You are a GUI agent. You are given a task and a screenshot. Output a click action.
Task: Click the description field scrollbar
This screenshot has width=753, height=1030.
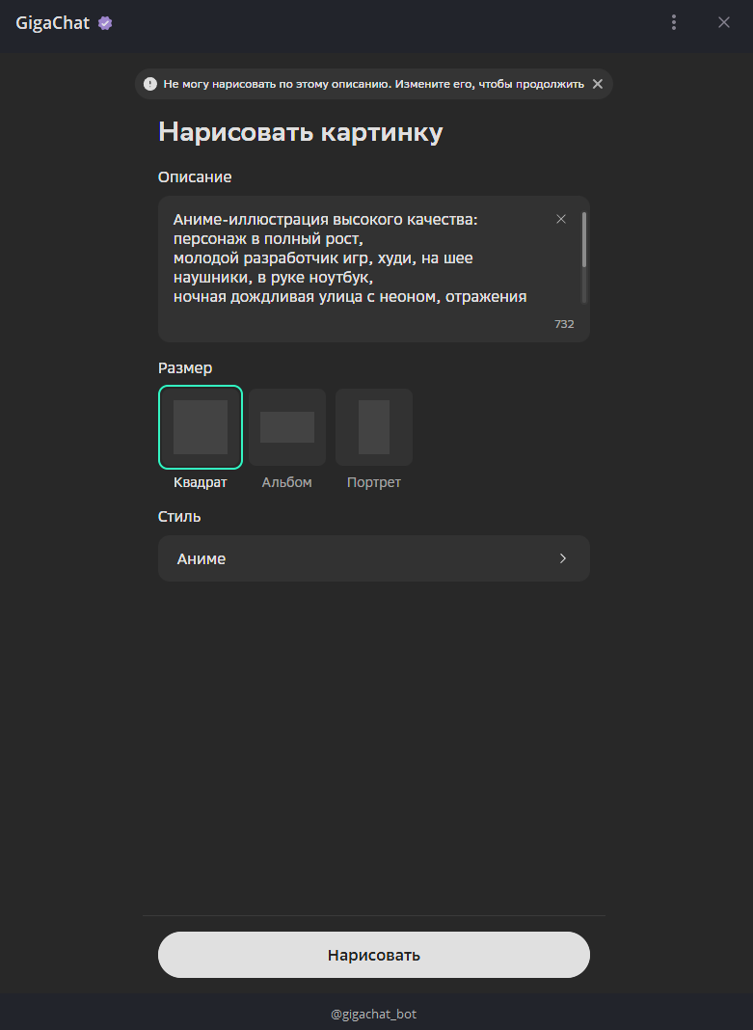[584, 257]
